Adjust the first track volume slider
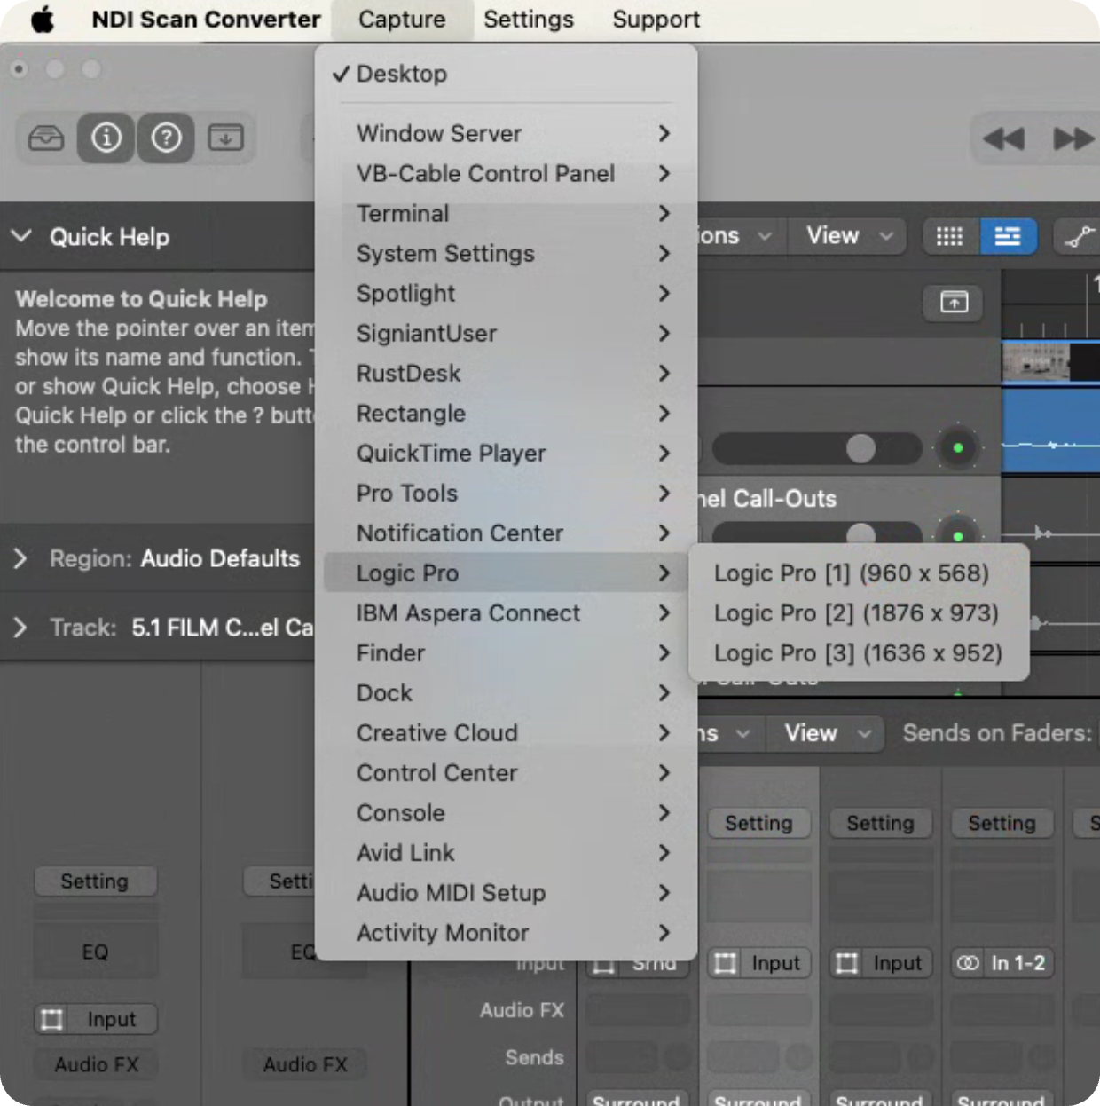This screenshot has height=1106, width=1100. coord(816,448)
